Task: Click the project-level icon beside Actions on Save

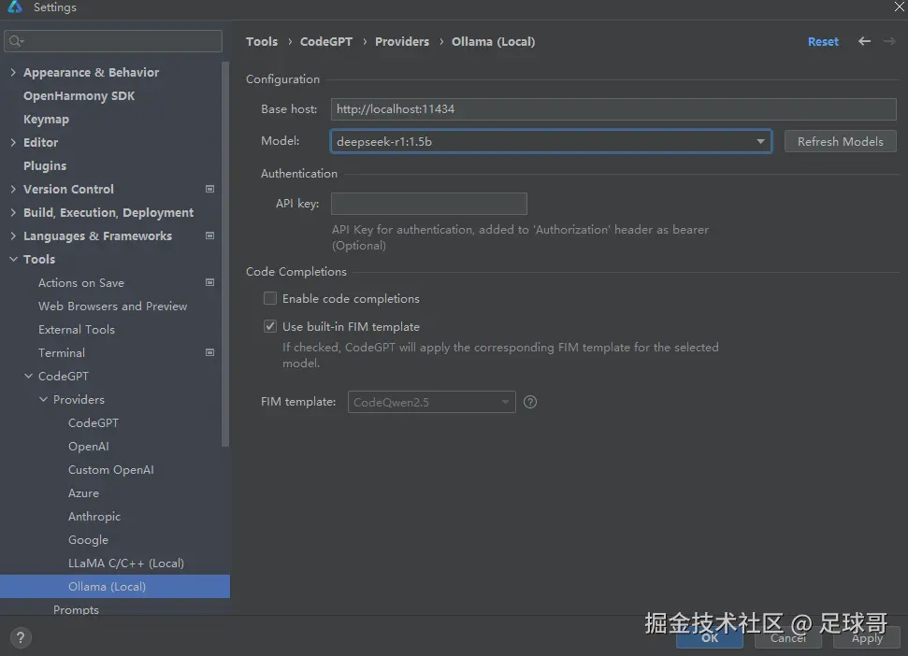Action: [x=210, y=282]
